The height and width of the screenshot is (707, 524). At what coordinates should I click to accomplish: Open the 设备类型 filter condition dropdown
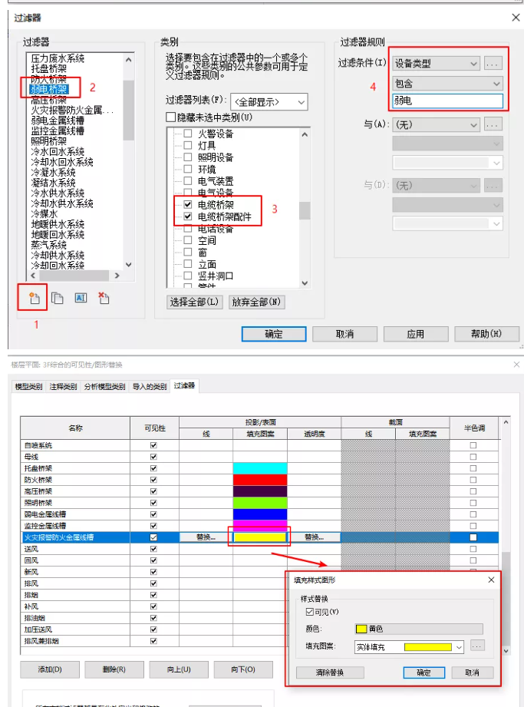coord(436,64)
